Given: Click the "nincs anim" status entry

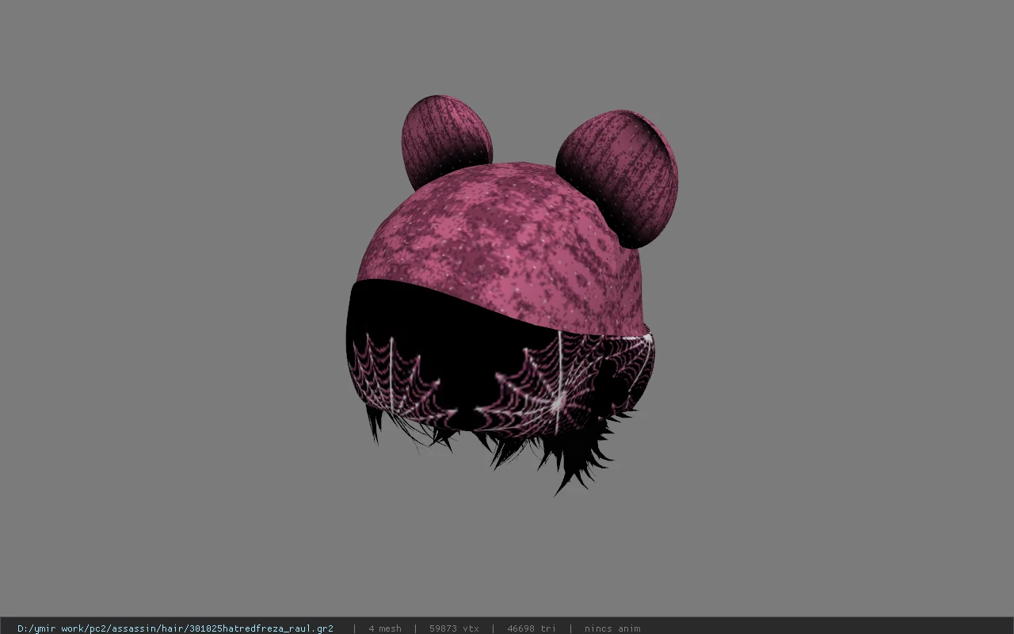Looking at the screenshot, I should coord(612,628).
